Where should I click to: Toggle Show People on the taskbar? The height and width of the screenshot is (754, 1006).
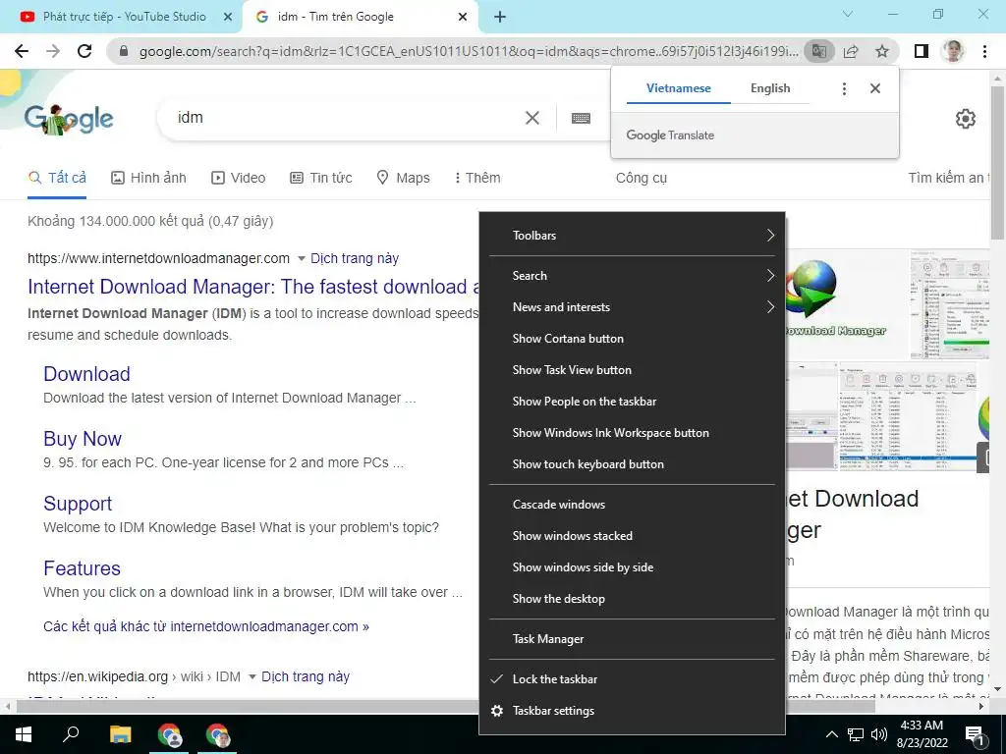[632, 402]
